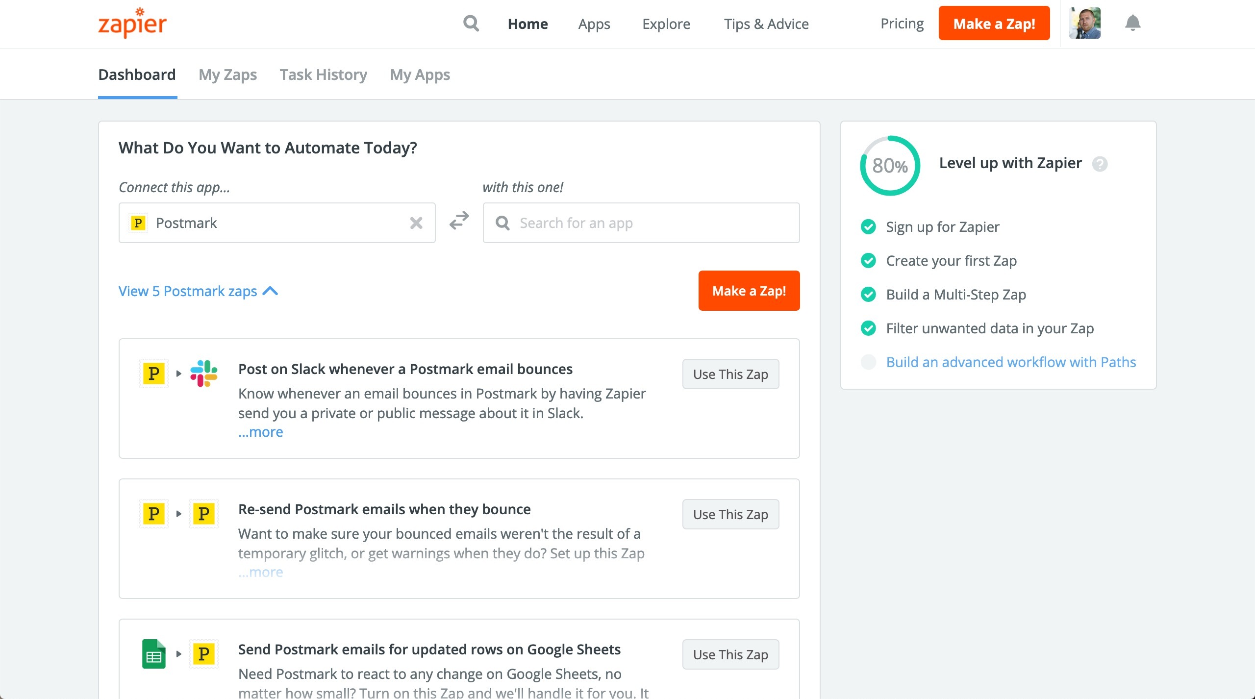Click the Zapier logo
1255x699 pixels.
tap(132, 23)
